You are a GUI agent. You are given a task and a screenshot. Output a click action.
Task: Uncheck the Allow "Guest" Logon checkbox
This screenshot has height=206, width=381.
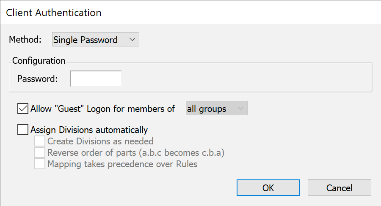point(23,109)
